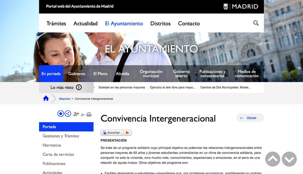
Task: Open Carta de servicios in sidebar
Action: coord(58,154)
